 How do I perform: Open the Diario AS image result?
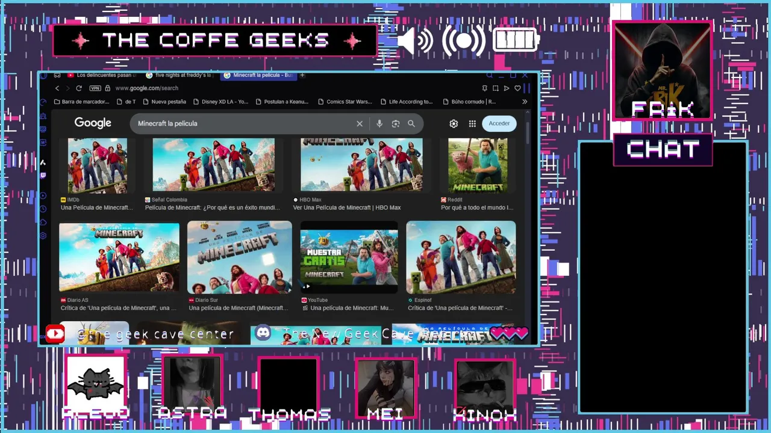pyautogui.click(x=119, y=257)
